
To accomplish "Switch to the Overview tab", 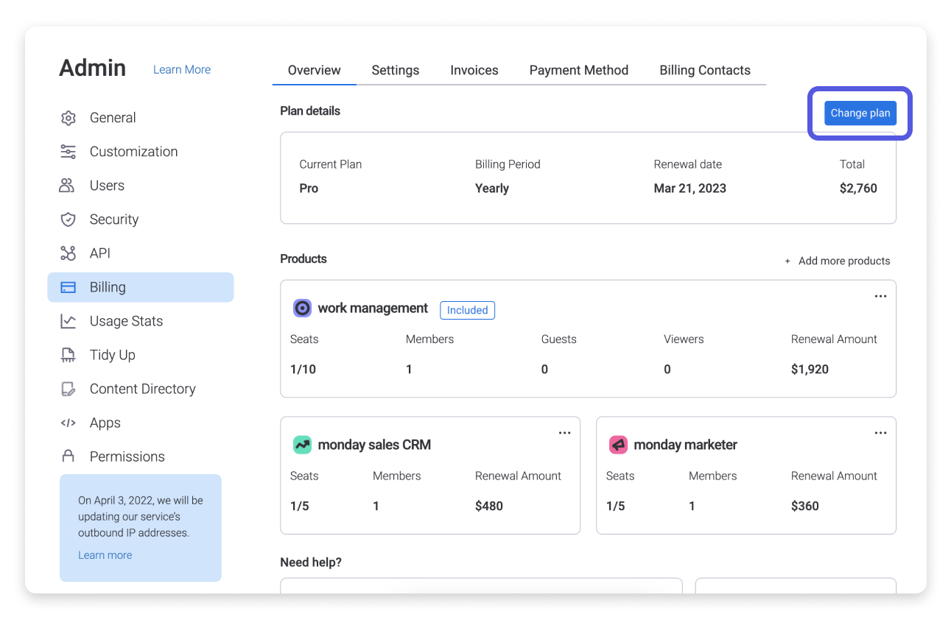I will coord(314,71).
